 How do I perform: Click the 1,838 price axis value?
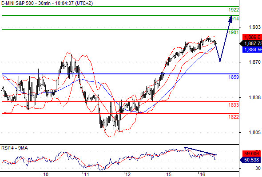click(x=254, y=98)
